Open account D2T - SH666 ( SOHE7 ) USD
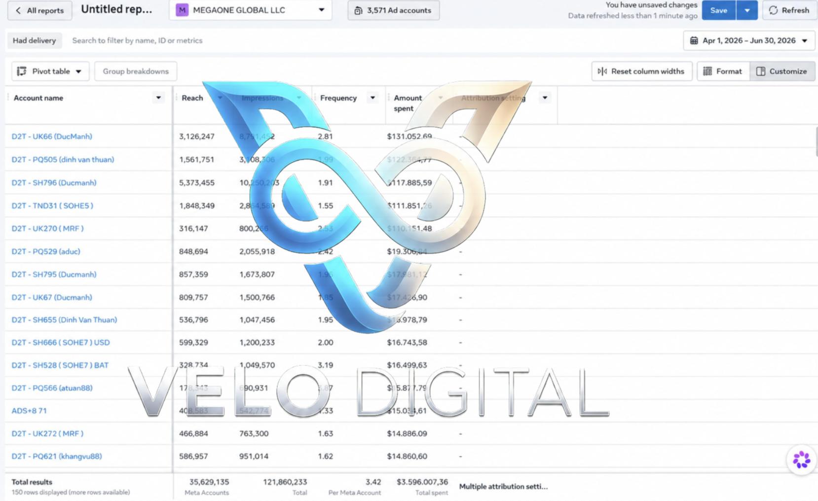The image size is (818, 501). click(x=61, y=342)
